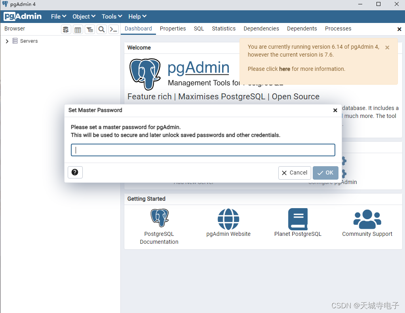Open the Query Tool database icon in Browser toolbar
This screenshot has height=313, width=405.
[66, 29]
